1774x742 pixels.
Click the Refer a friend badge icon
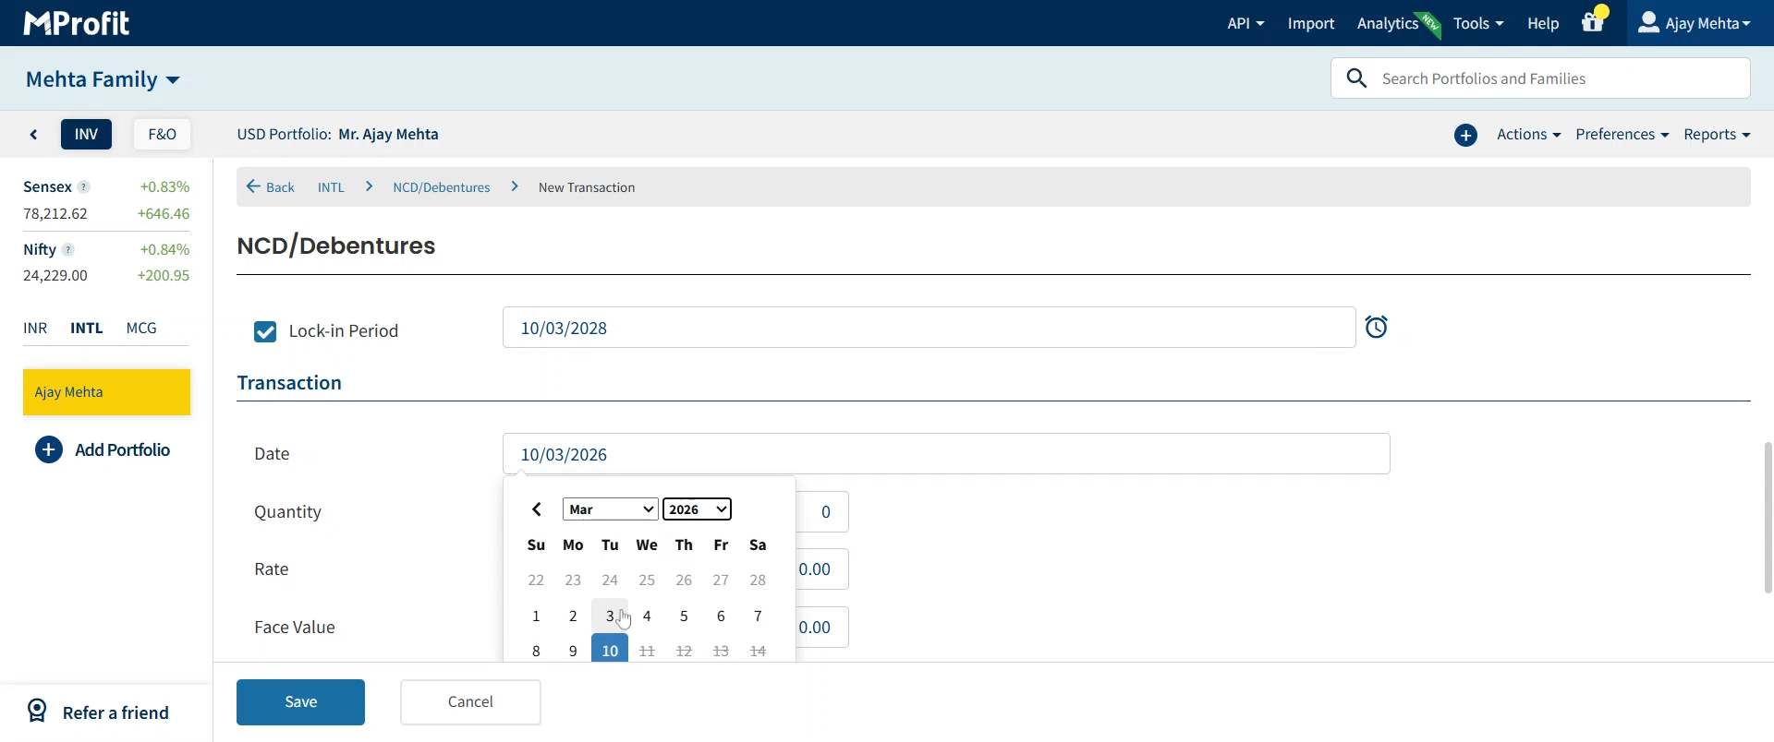(37, 711)
